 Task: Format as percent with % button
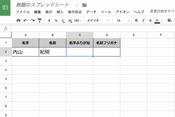(56, 21)
